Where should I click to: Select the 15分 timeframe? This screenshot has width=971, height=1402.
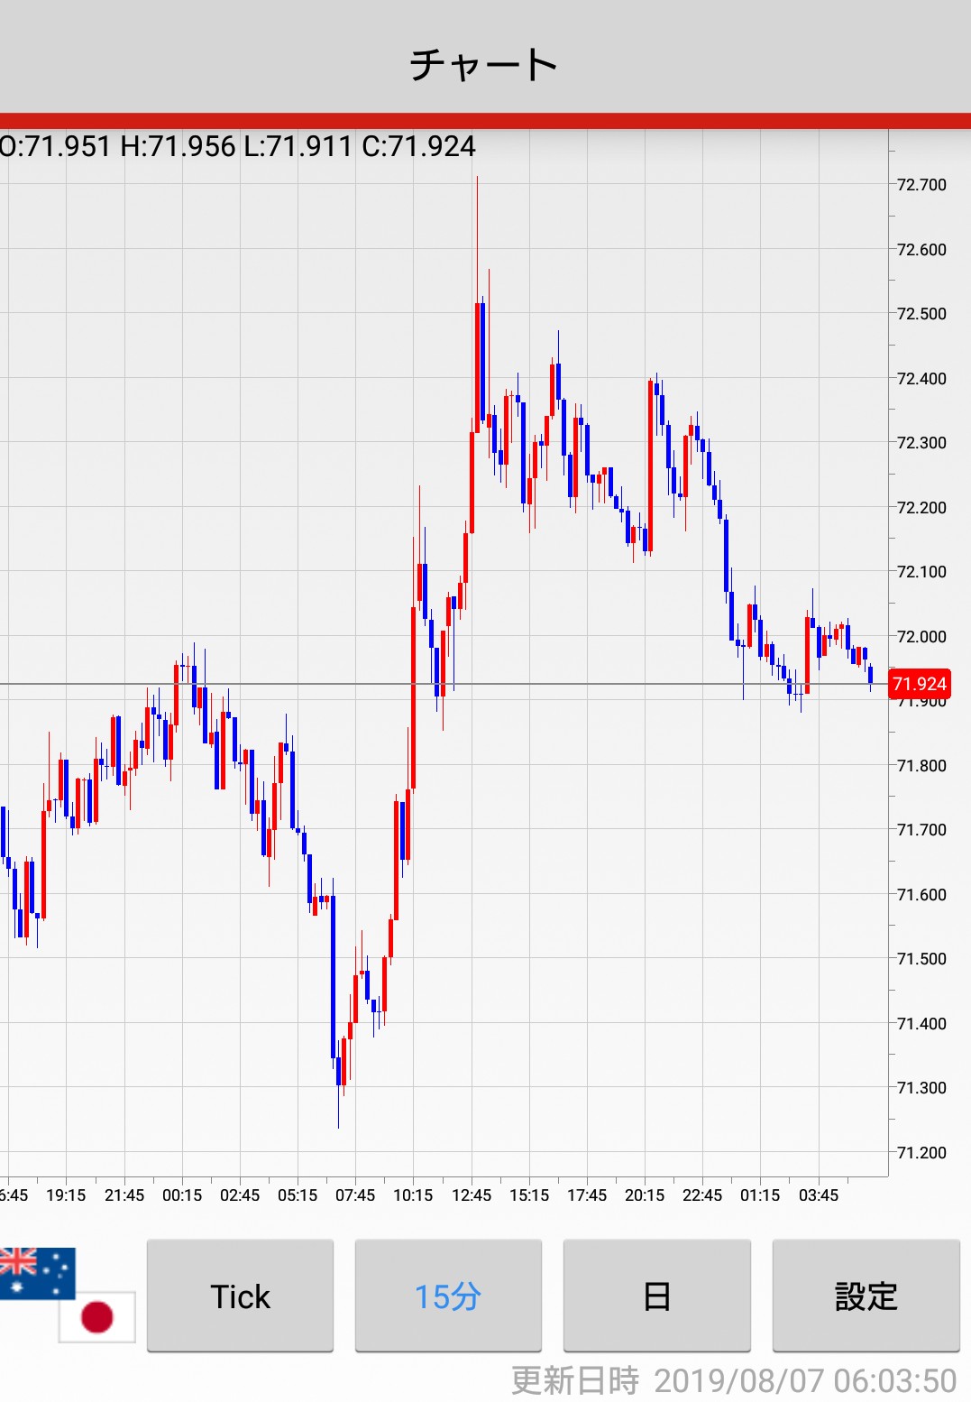[448, 1296]
